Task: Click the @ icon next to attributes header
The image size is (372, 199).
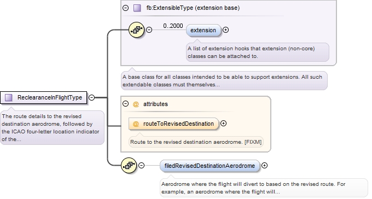Action: 136,104
